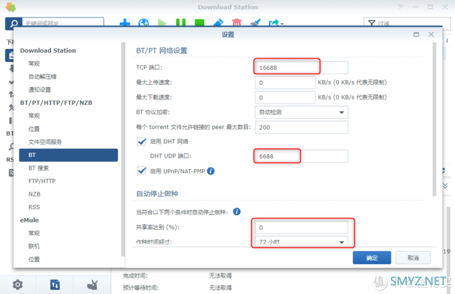Screen dimensions: 455x294
Task: Click the settings sidebar scrollbar
Action: [x=123, y=149]
